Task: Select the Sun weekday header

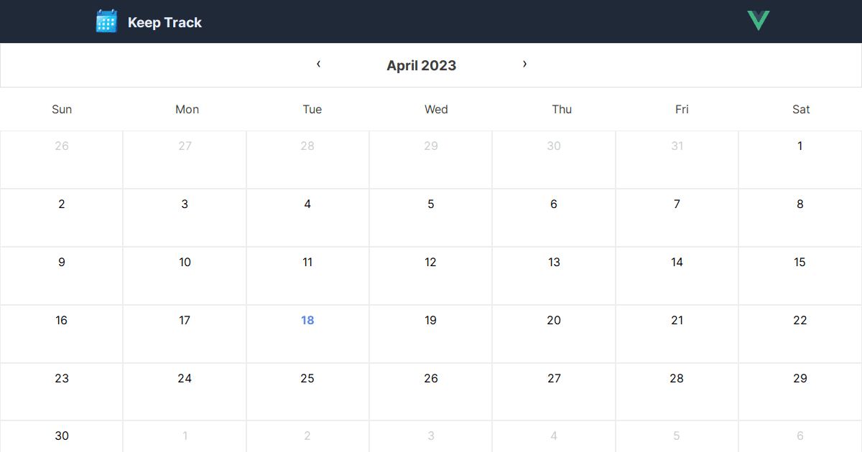Action: click(x=62, y=109)
